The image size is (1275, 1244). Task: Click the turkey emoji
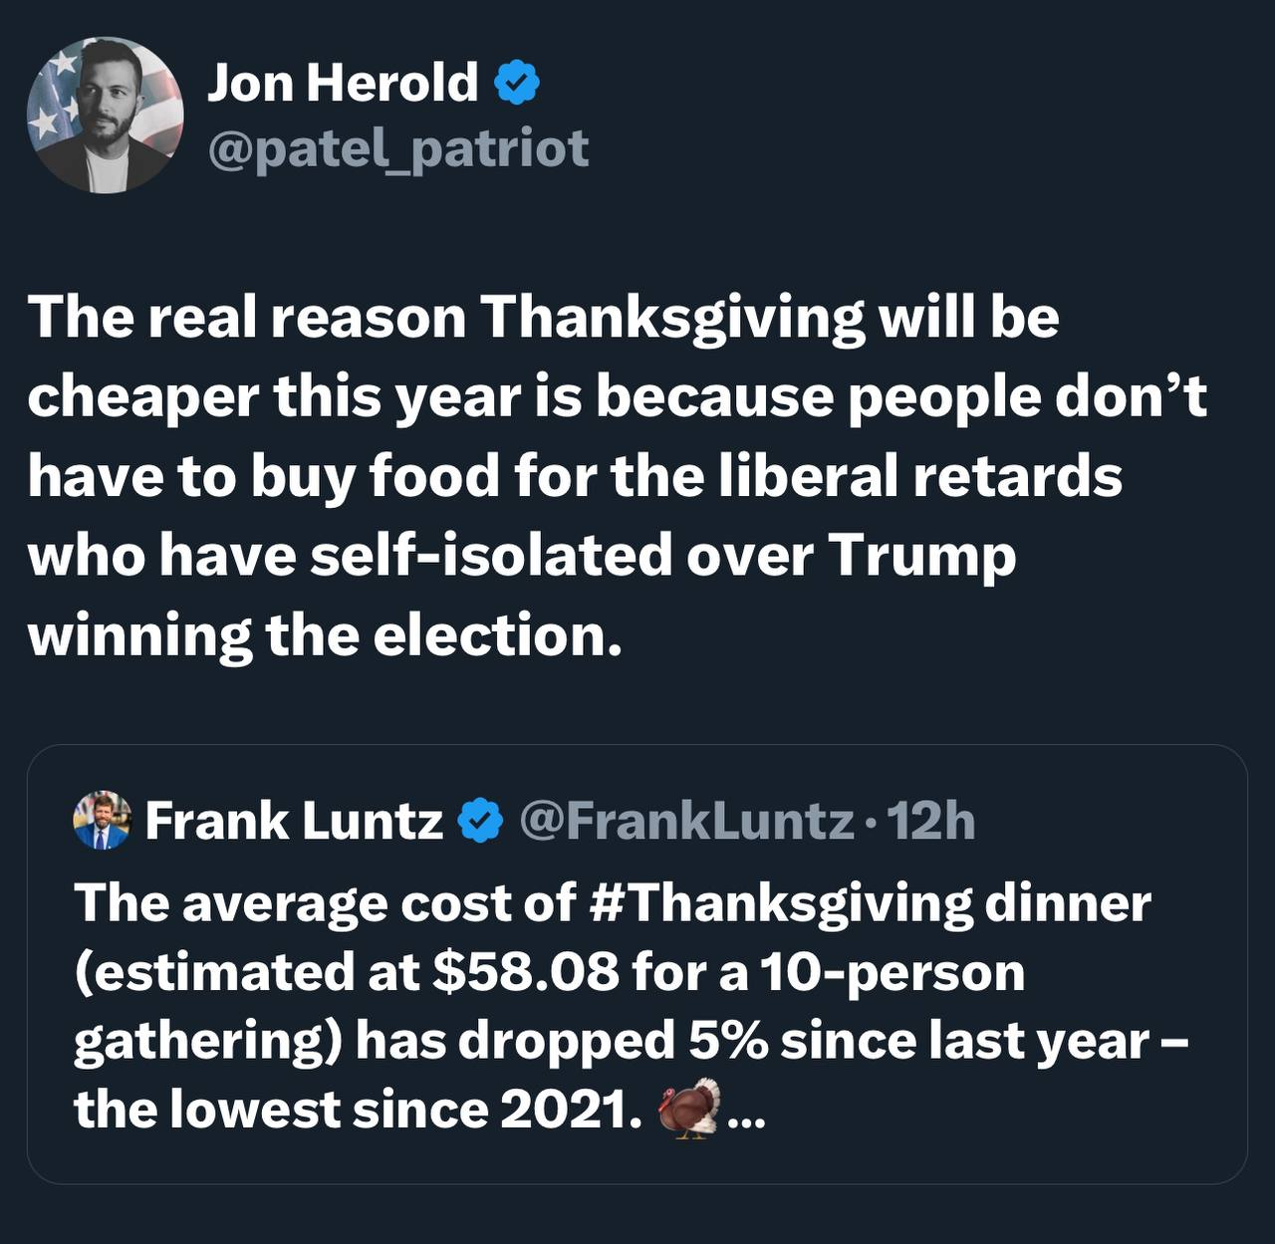[689, 1108]
